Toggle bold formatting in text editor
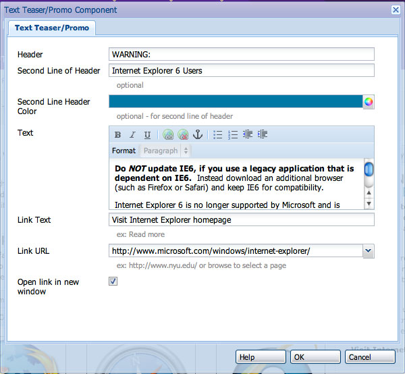The height and width of the screenshot is (374, 405). pos(117,135)
